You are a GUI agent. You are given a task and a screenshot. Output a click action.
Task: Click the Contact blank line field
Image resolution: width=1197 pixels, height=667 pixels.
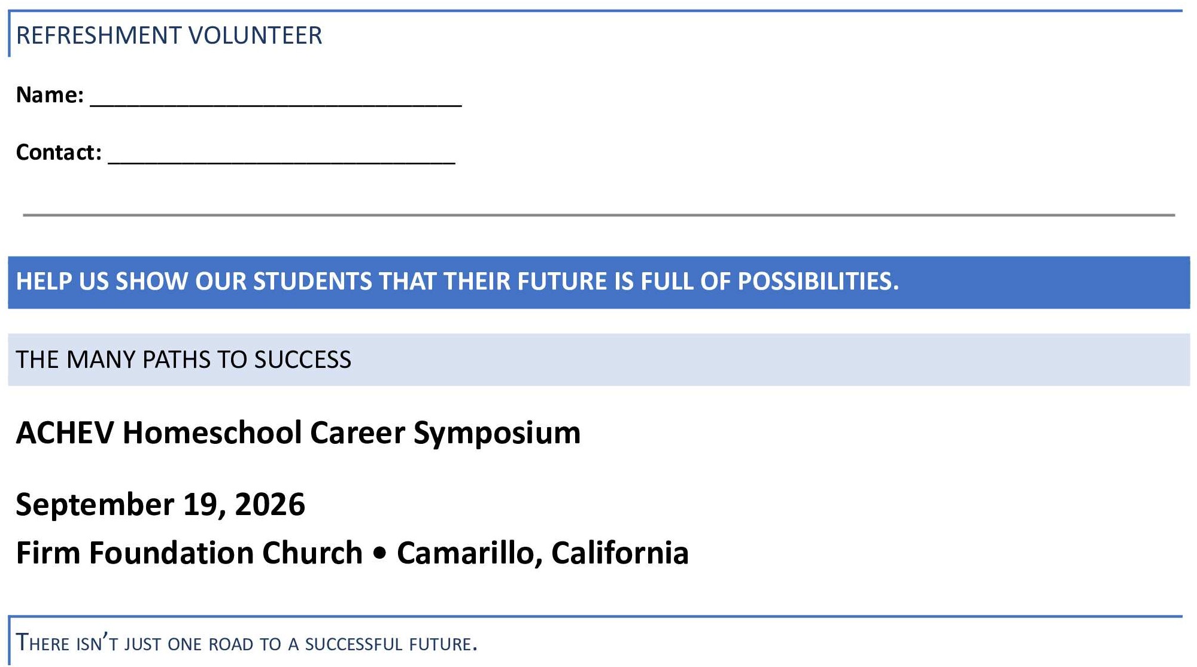point(281,154)
